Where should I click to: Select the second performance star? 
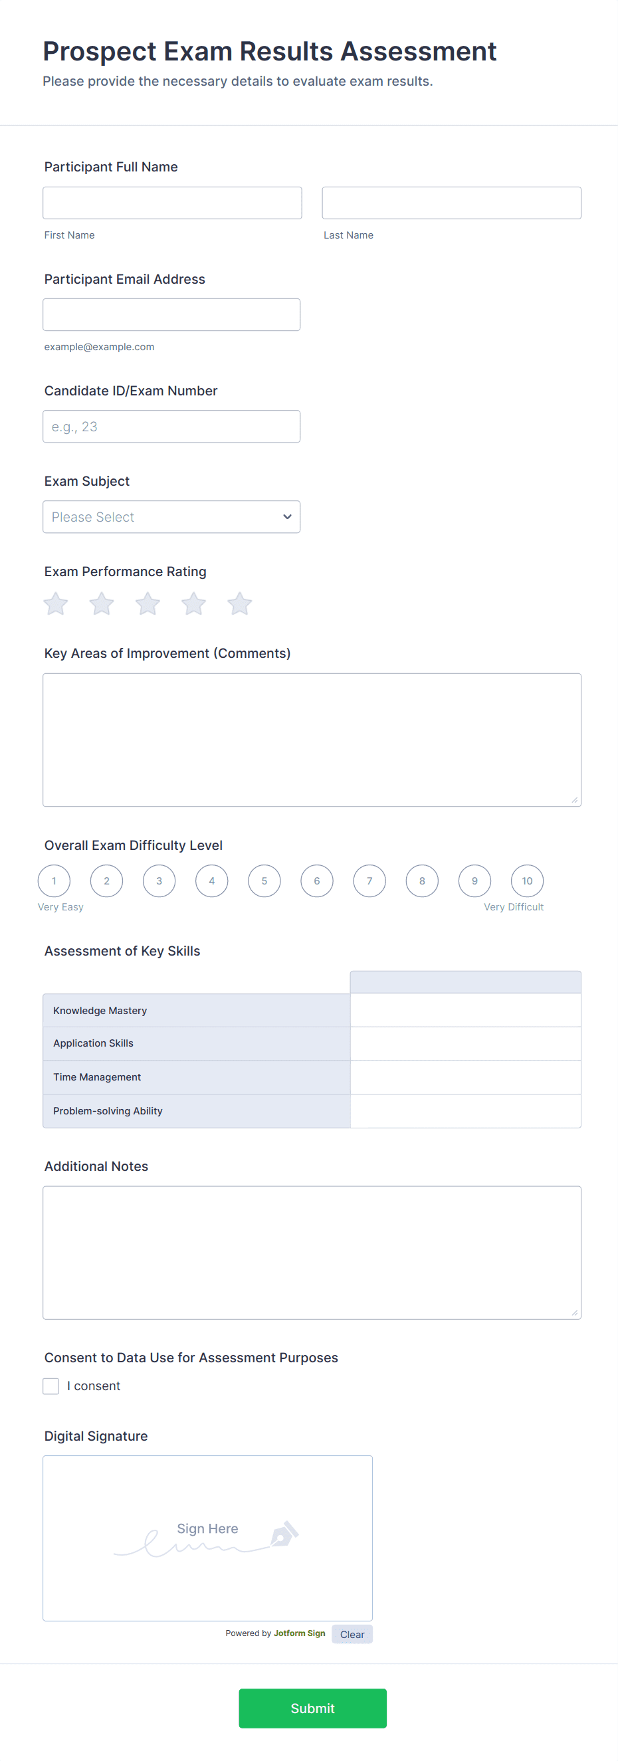pos(101,603)
